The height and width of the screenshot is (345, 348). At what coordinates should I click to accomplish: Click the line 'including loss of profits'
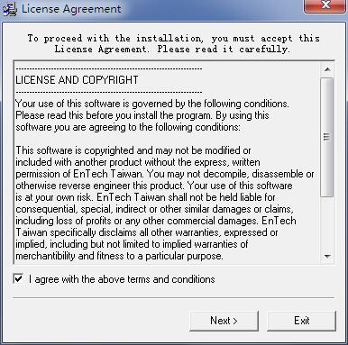tap(156, 221)
